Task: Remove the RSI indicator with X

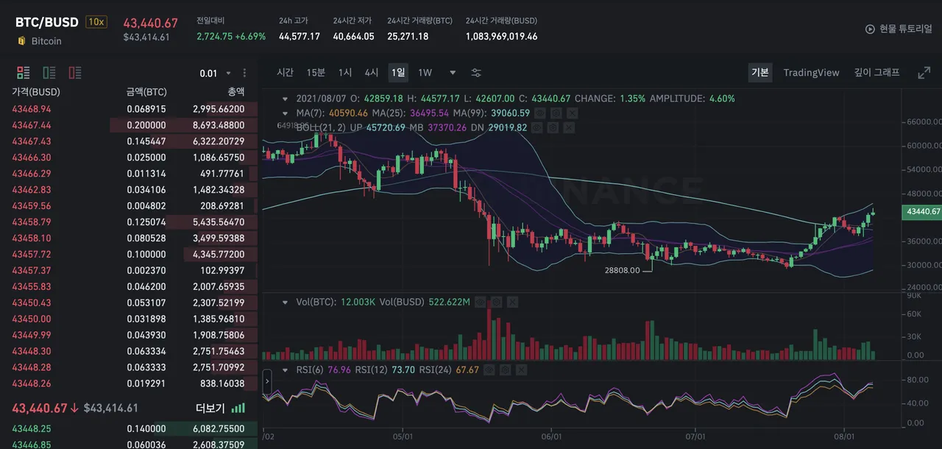Action: coord(522,370)
